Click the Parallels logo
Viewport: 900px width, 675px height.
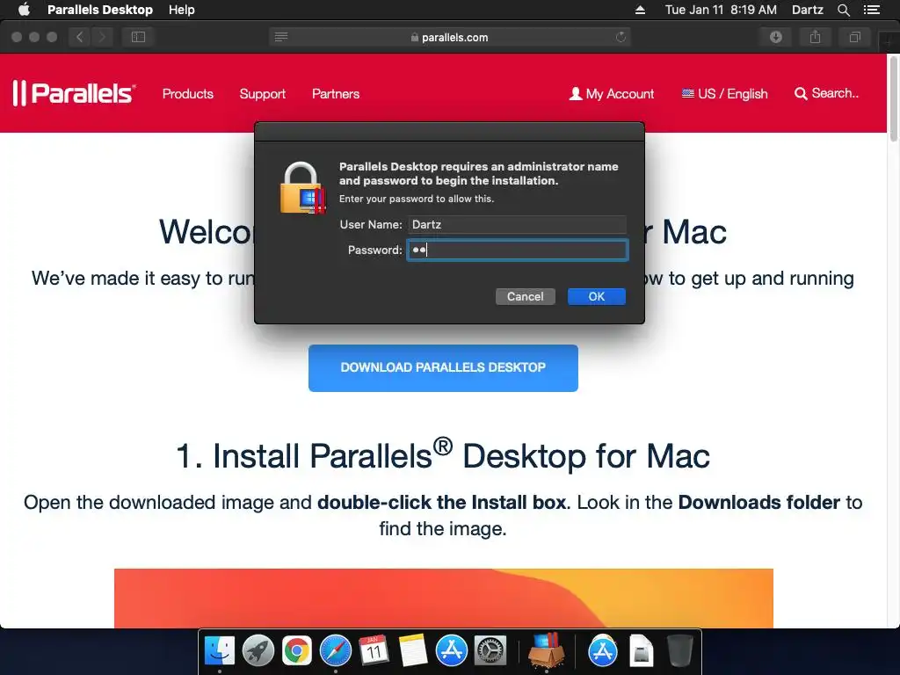(x=74, y=93)
